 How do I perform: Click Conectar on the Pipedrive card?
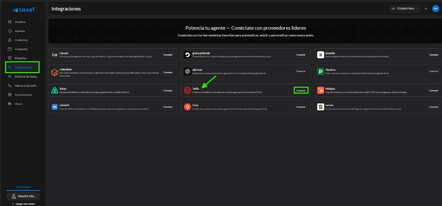tap(434, 72)
